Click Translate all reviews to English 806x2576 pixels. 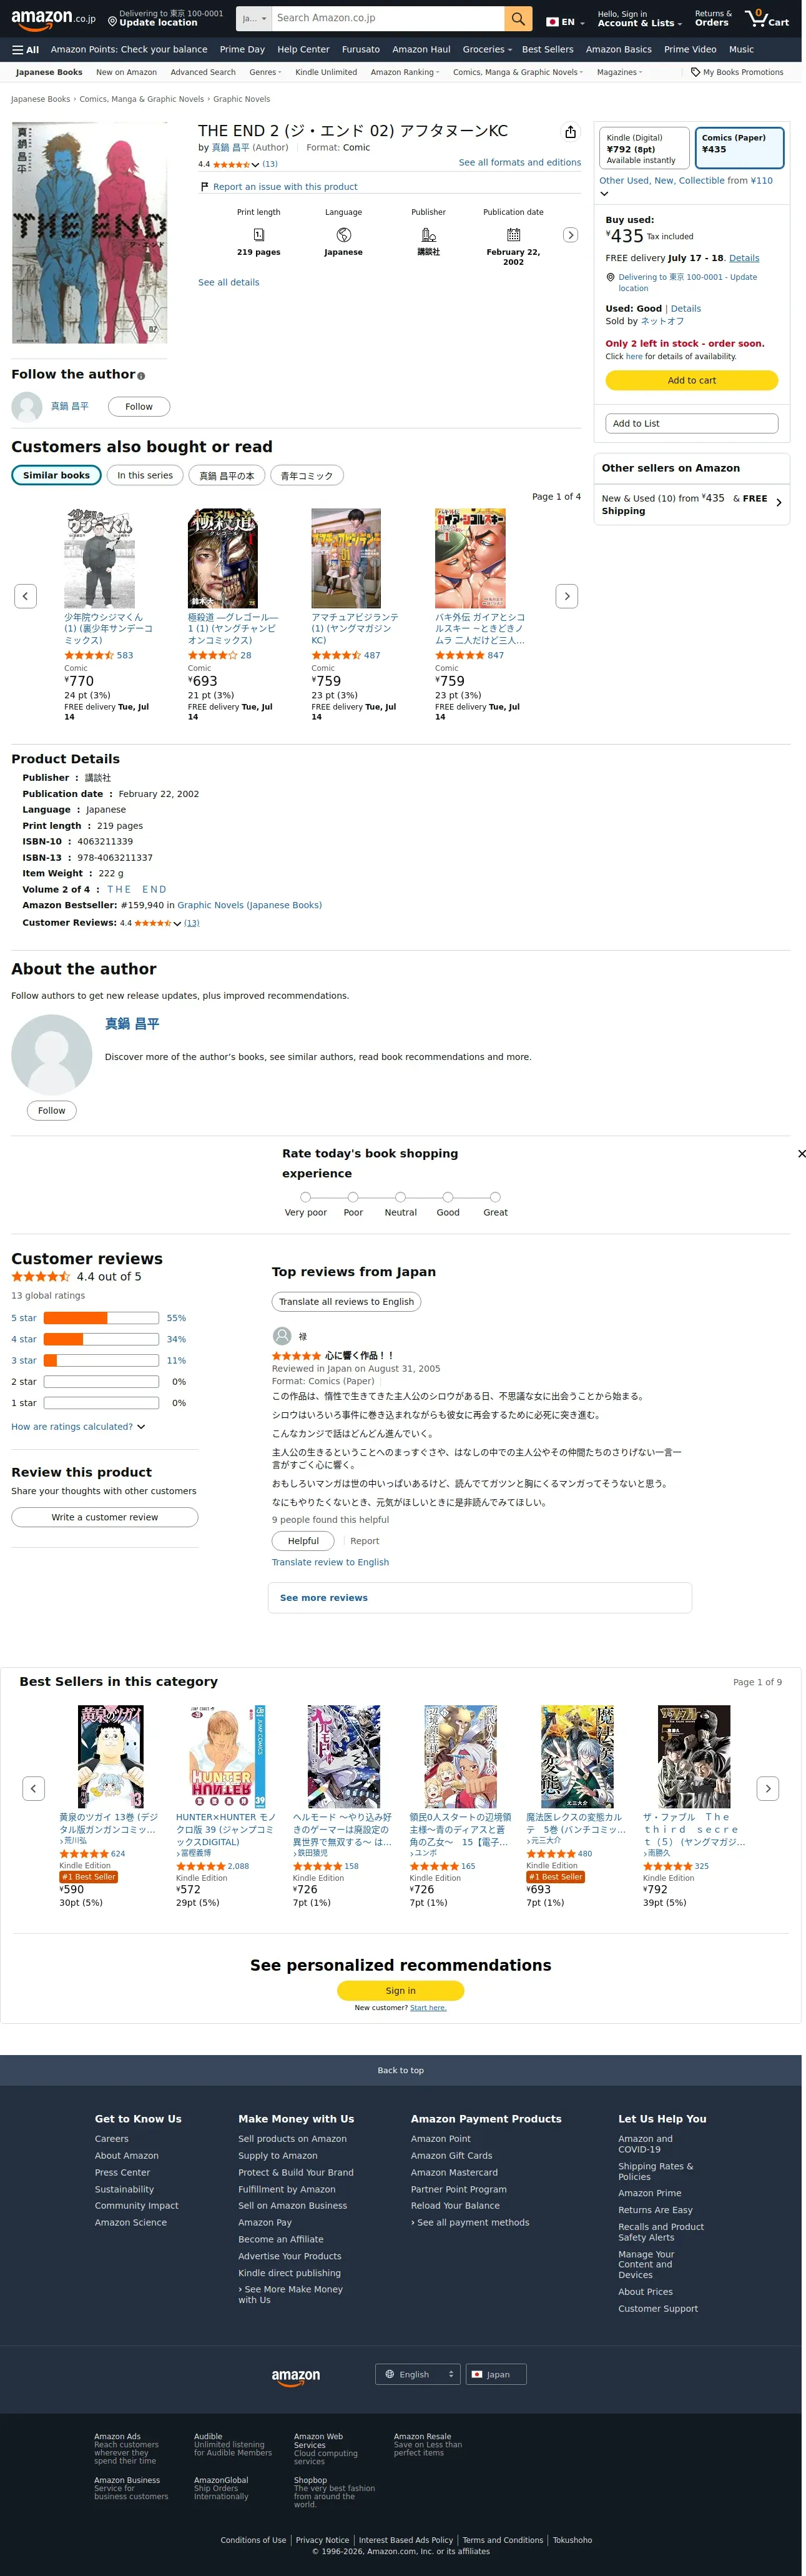[x=346, y=1302]
